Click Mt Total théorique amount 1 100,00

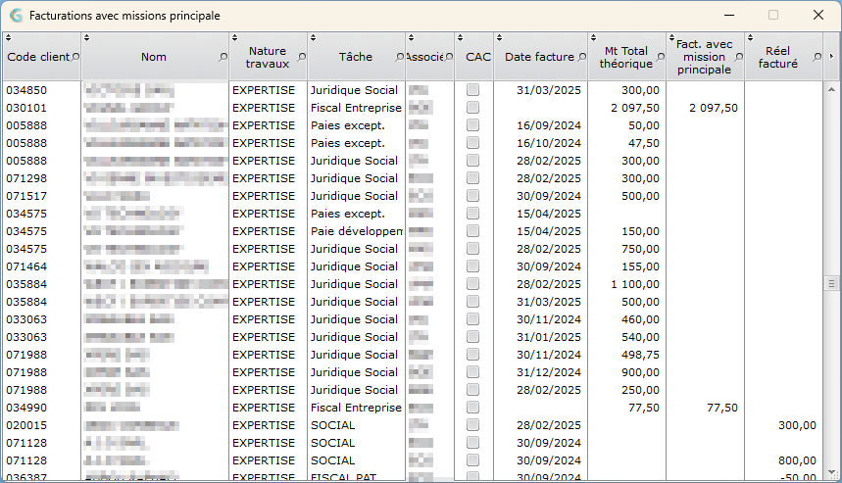tap(635, 284)
